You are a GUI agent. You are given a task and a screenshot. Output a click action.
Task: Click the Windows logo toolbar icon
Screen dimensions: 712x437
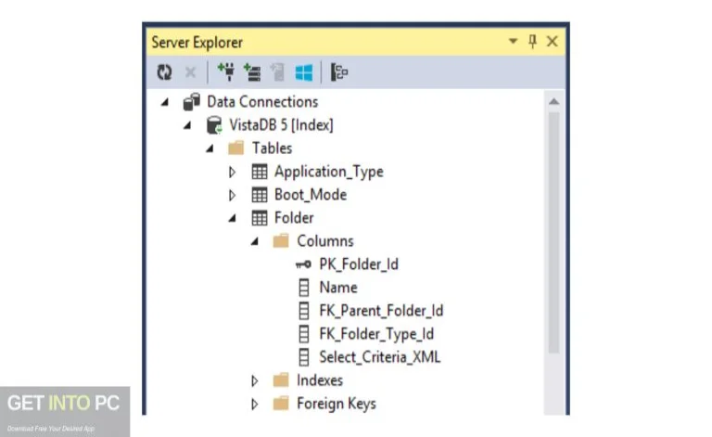302,71
